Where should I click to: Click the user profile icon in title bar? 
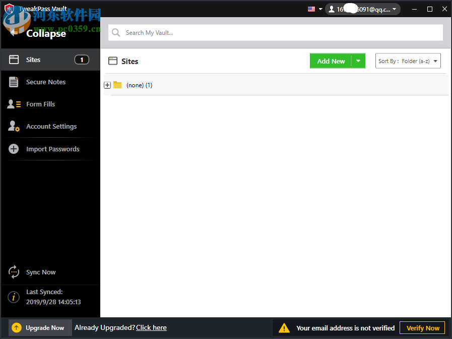click(x=332, y=9)
